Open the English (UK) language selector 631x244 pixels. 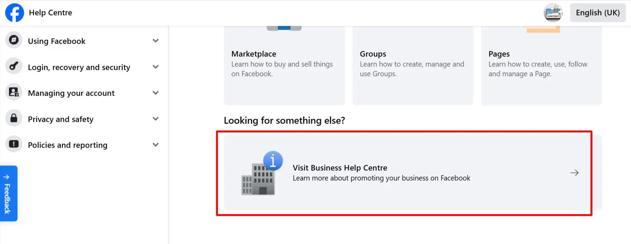pyautogui.click(x=598, y=13)
